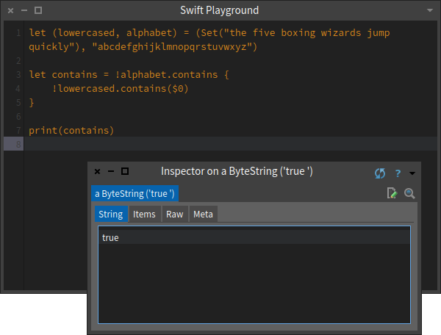The height and width of the screenshot is (335, 441).
Task: Click on "!lowercased.contains($0)" code line
Action: 120,89
